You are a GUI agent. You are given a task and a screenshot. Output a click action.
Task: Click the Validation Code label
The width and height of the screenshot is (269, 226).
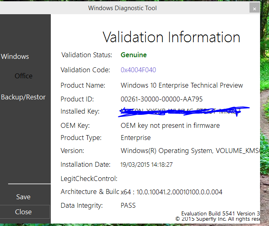click(85, 70)
